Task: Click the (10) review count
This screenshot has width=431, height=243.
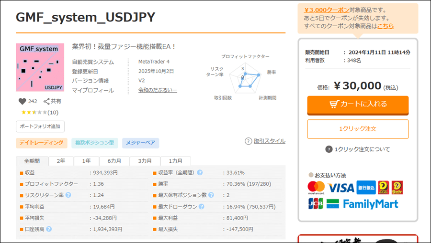Action: (x=53, y=112)
